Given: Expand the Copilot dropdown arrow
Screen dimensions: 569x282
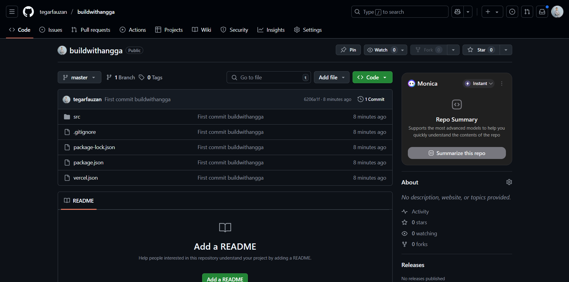Looking at the screenshot, I should coord(468,12).
